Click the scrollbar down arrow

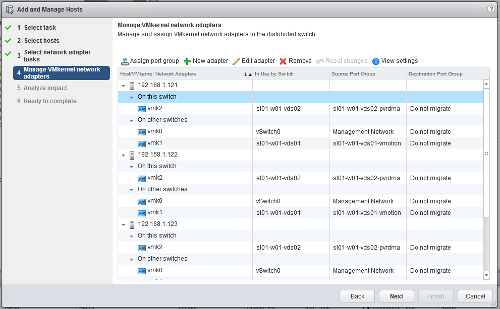coord(486,275)
